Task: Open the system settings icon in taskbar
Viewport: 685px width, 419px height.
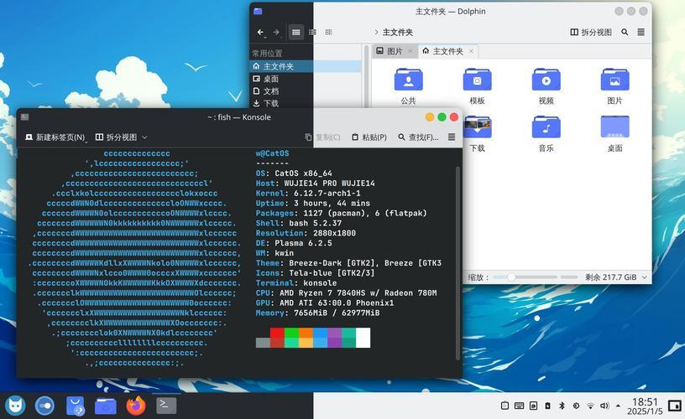Action: click(44, 406)
